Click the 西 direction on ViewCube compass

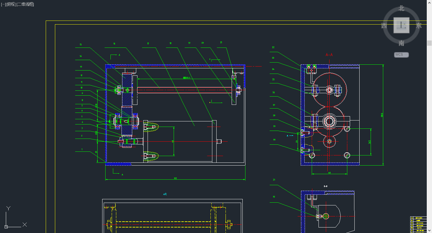pyautogui.click(x=384, y=26)
